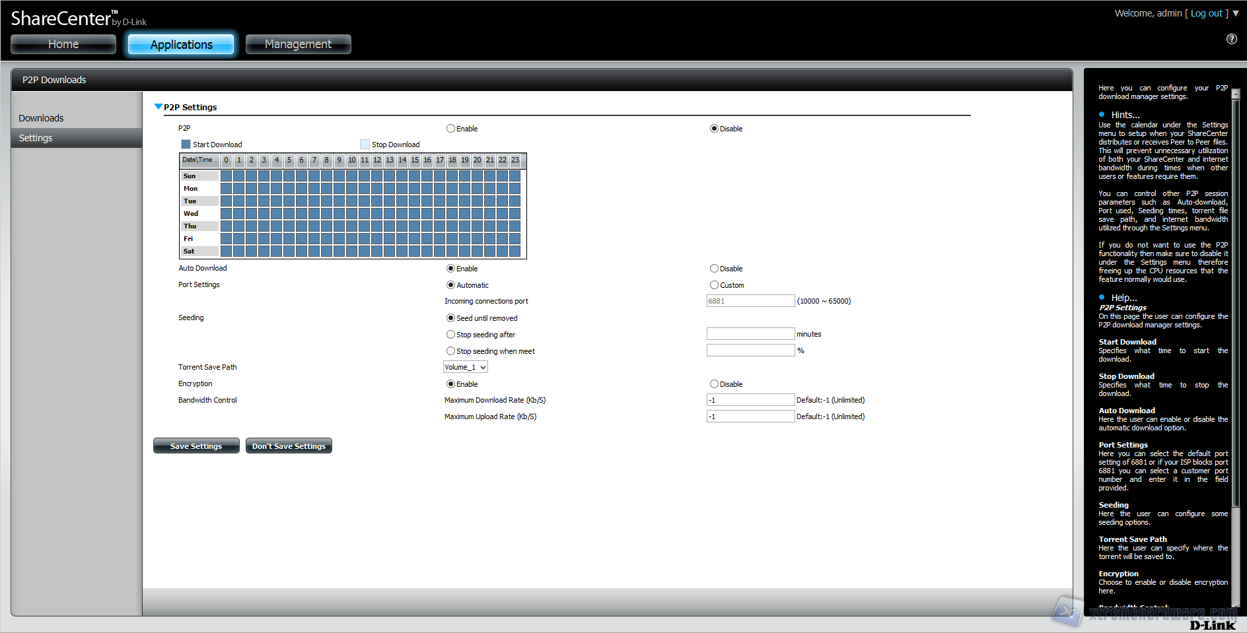Image resolution: width=1247 pixels, height=633 pixels.
Task: Click the Save Settings button
Action: tap(196, 446)
